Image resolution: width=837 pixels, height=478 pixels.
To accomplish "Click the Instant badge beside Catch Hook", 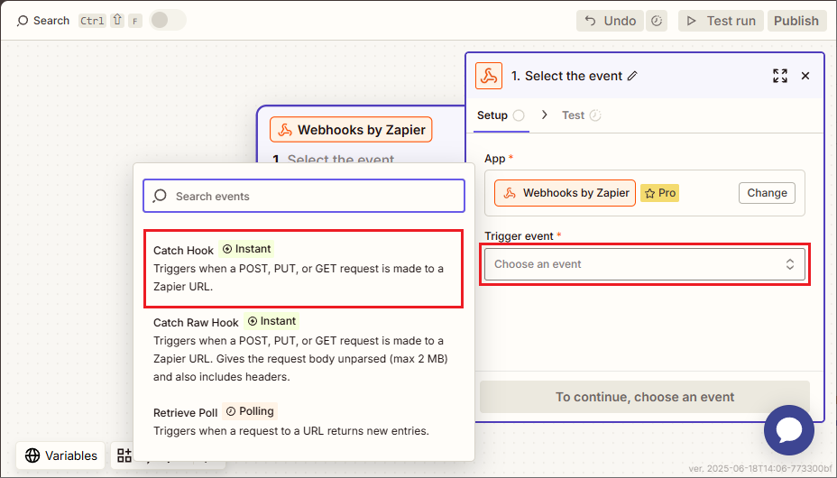I will click(x=246, y=249).
